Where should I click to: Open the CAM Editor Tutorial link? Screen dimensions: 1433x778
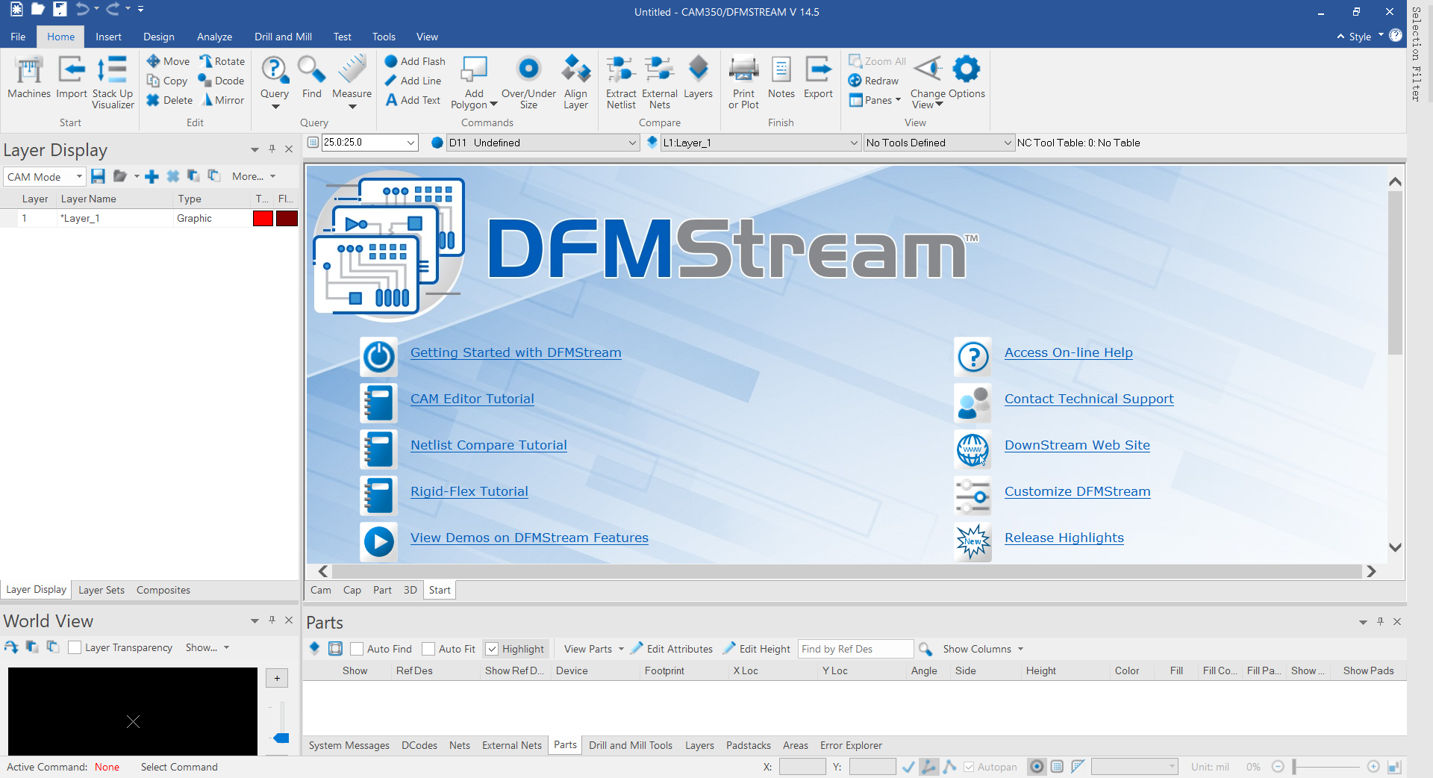(x=472, y=399)
